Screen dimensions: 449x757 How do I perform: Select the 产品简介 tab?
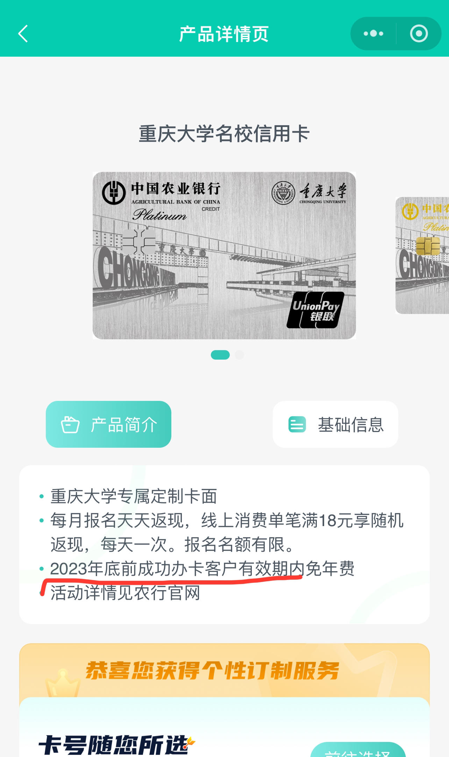click(108, 424)
